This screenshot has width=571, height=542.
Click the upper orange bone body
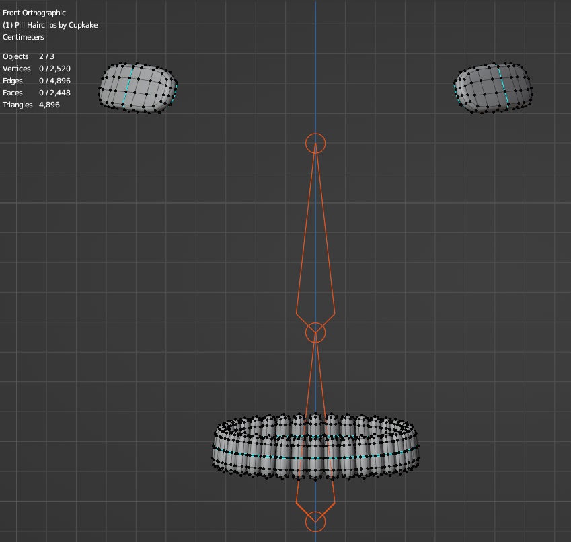(x=315, y=255)
